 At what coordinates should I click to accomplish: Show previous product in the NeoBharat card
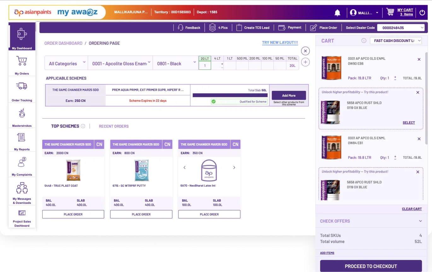click(x=184, y=168)
